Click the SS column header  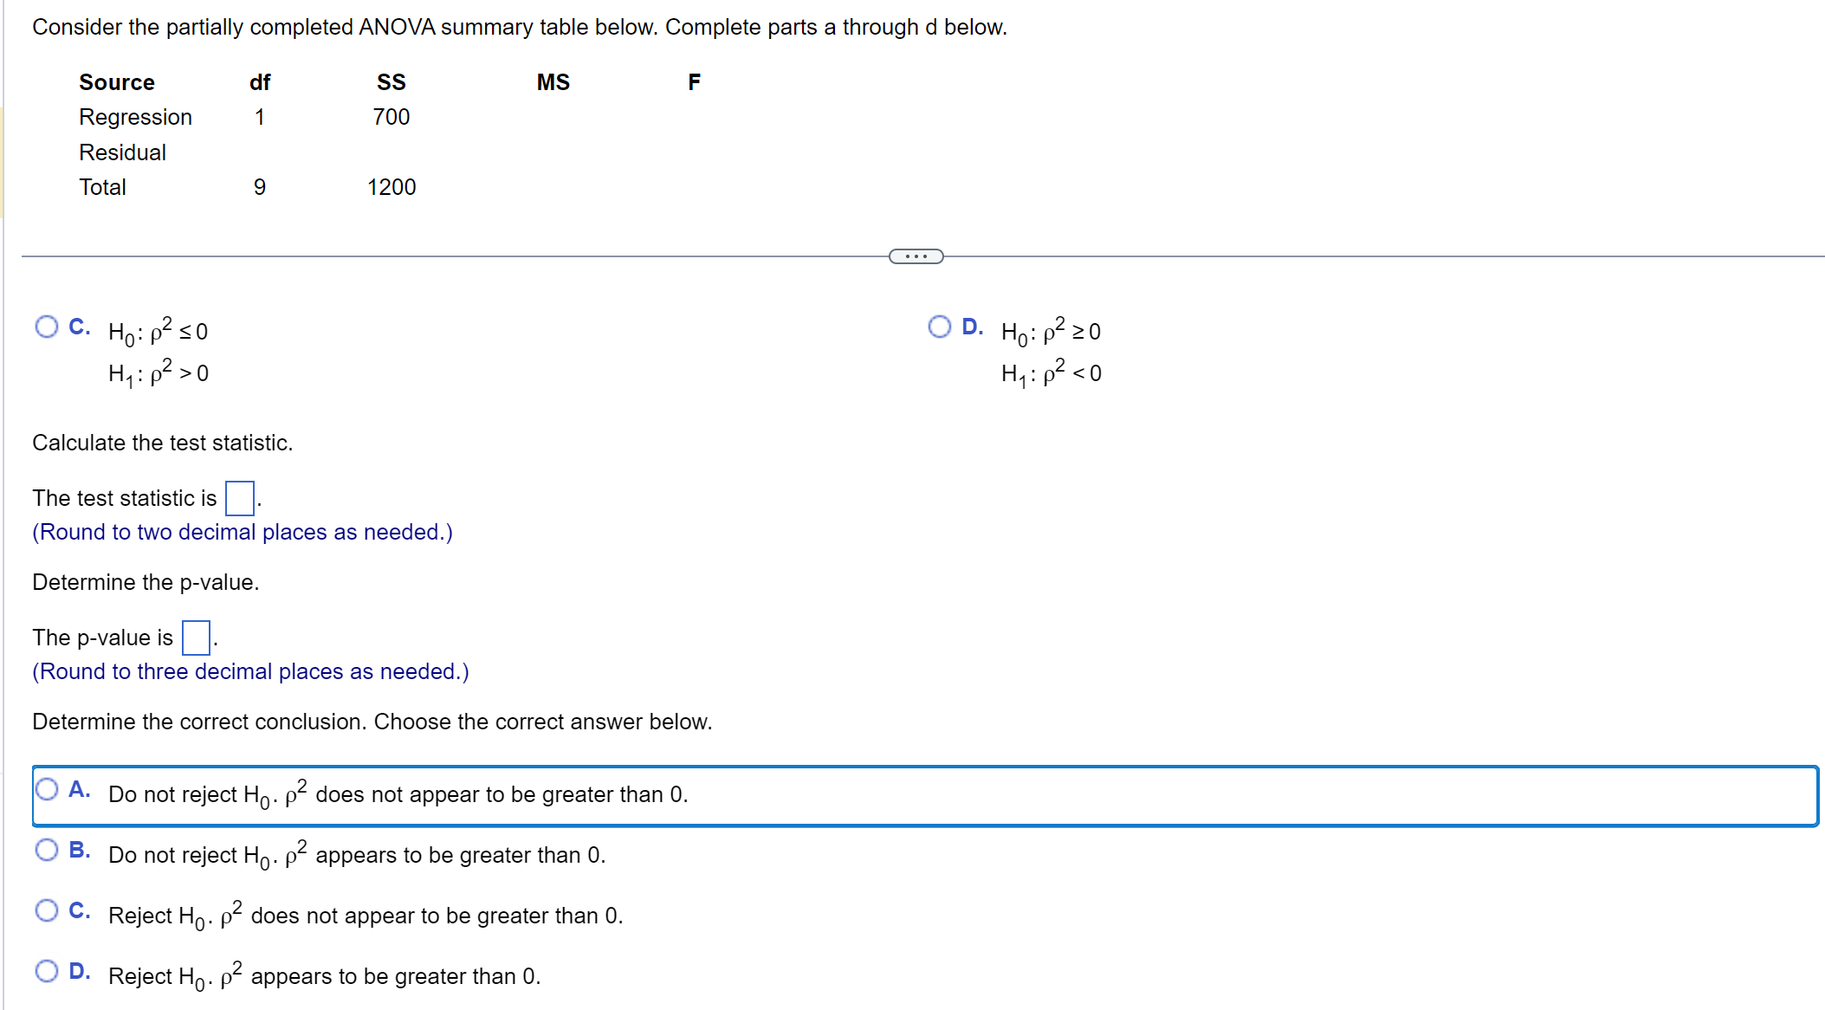tap(392, 82)
